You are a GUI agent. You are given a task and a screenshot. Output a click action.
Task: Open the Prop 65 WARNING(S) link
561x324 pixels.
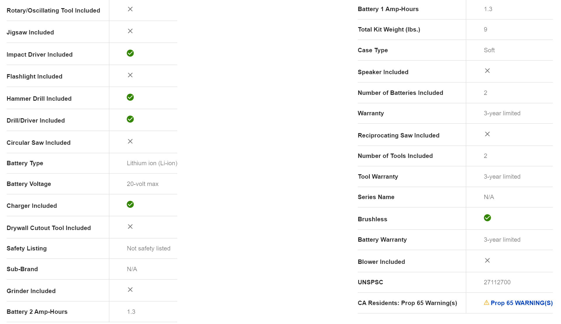522,303
